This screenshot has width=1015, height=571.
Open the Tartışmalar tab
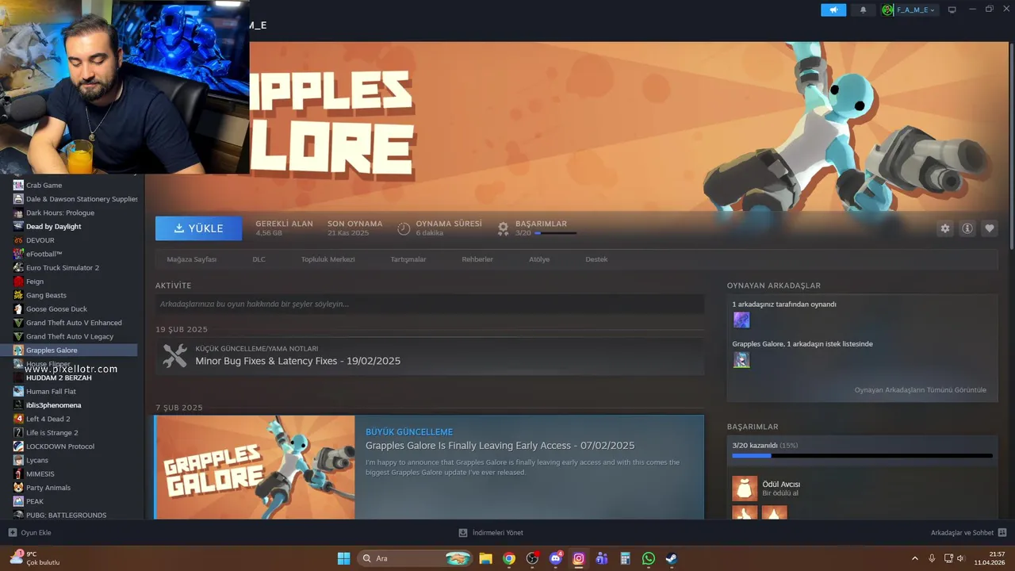(x=408, y=259)
